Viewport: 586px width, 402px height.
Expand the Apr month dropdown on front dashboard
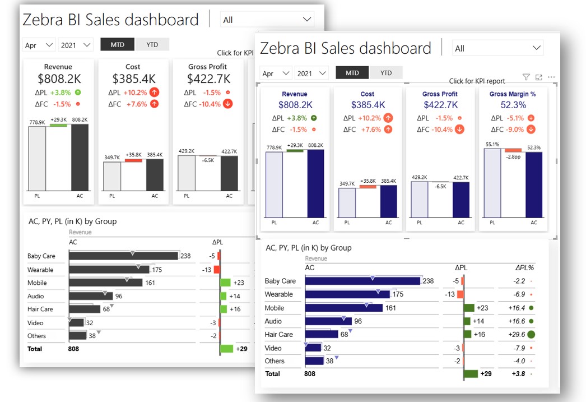pyautogui.click(x=276, y=73)
